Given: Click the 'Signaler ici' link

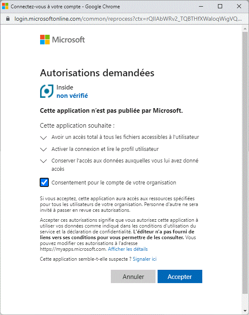Looking at the screenshot, I should click(144, 259).
